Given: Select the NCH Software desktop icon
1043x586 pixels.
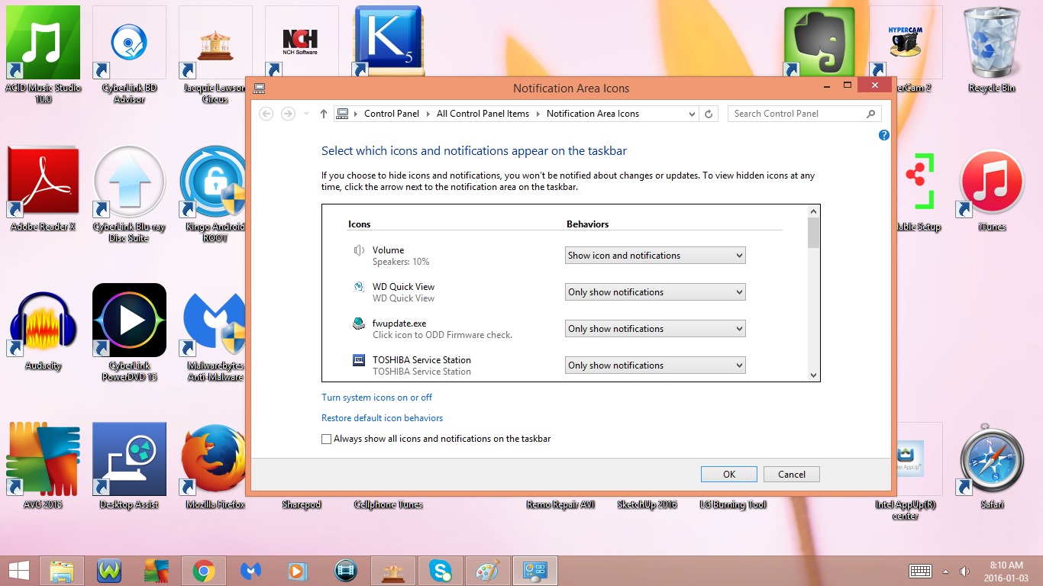Looking at the screenshot, I should click(x=301, y=42).
